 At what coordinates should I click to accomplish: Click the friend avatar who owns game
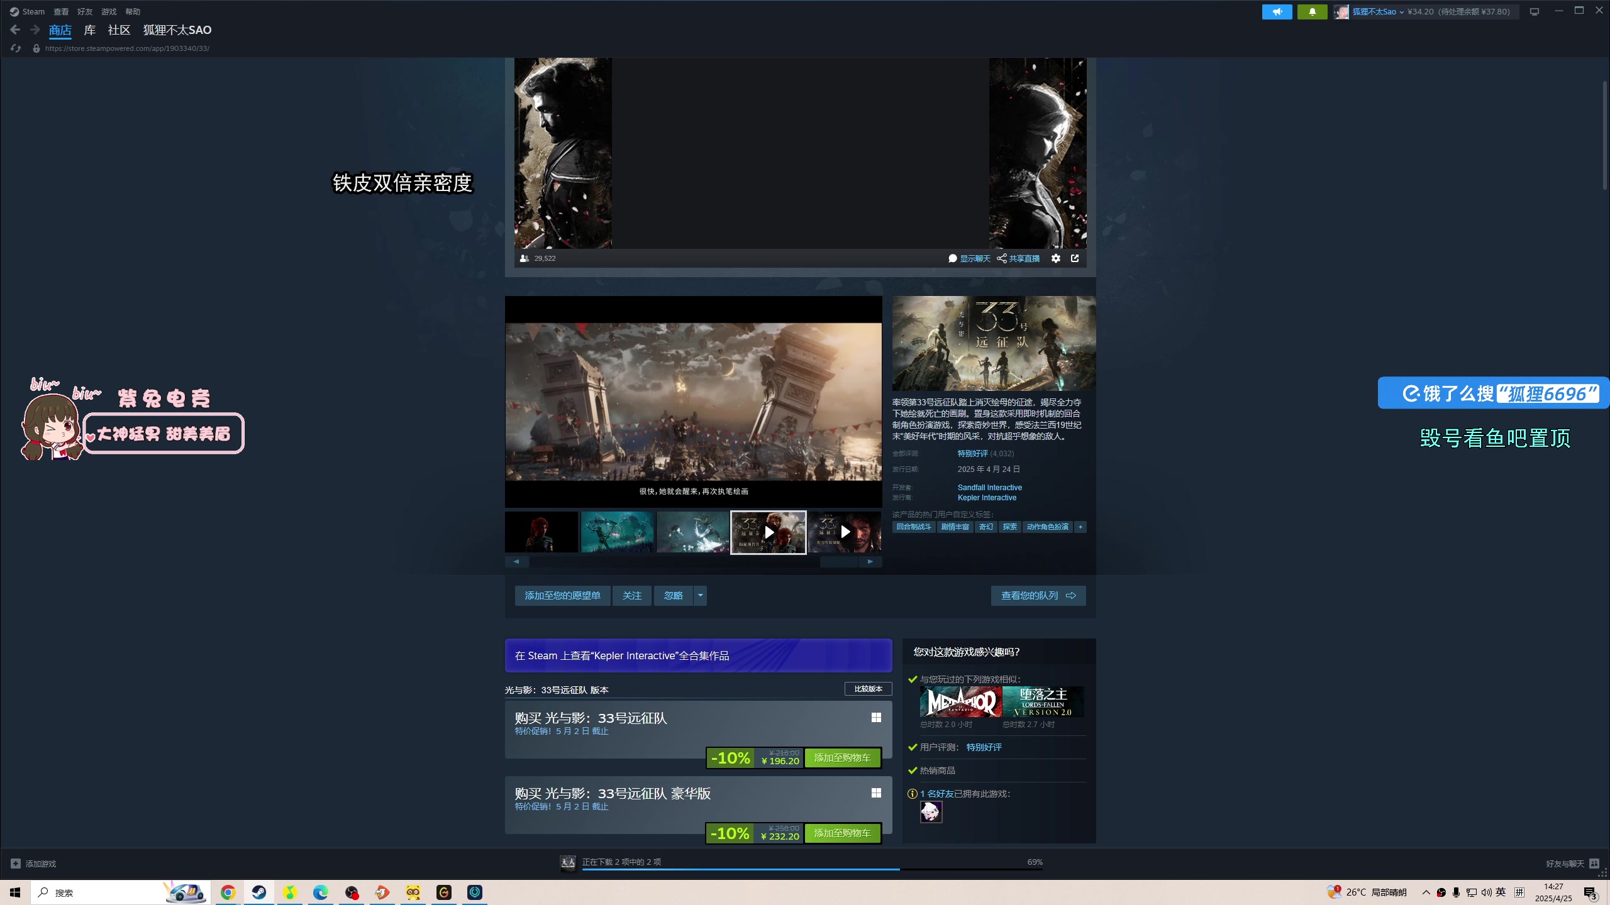931,812
